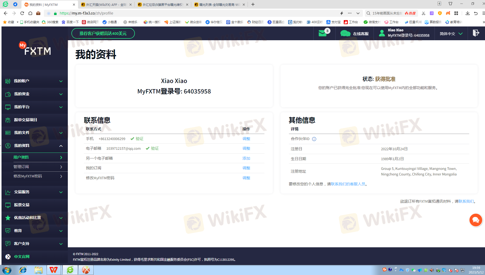Screen dimensions: 485x275
Task: Click 调整 link for 电子邮箱 row
Action: [x=246, y=148]
